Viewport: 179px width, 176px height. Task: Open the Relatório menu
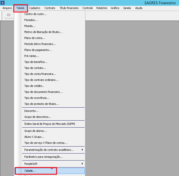pos(102,8)
